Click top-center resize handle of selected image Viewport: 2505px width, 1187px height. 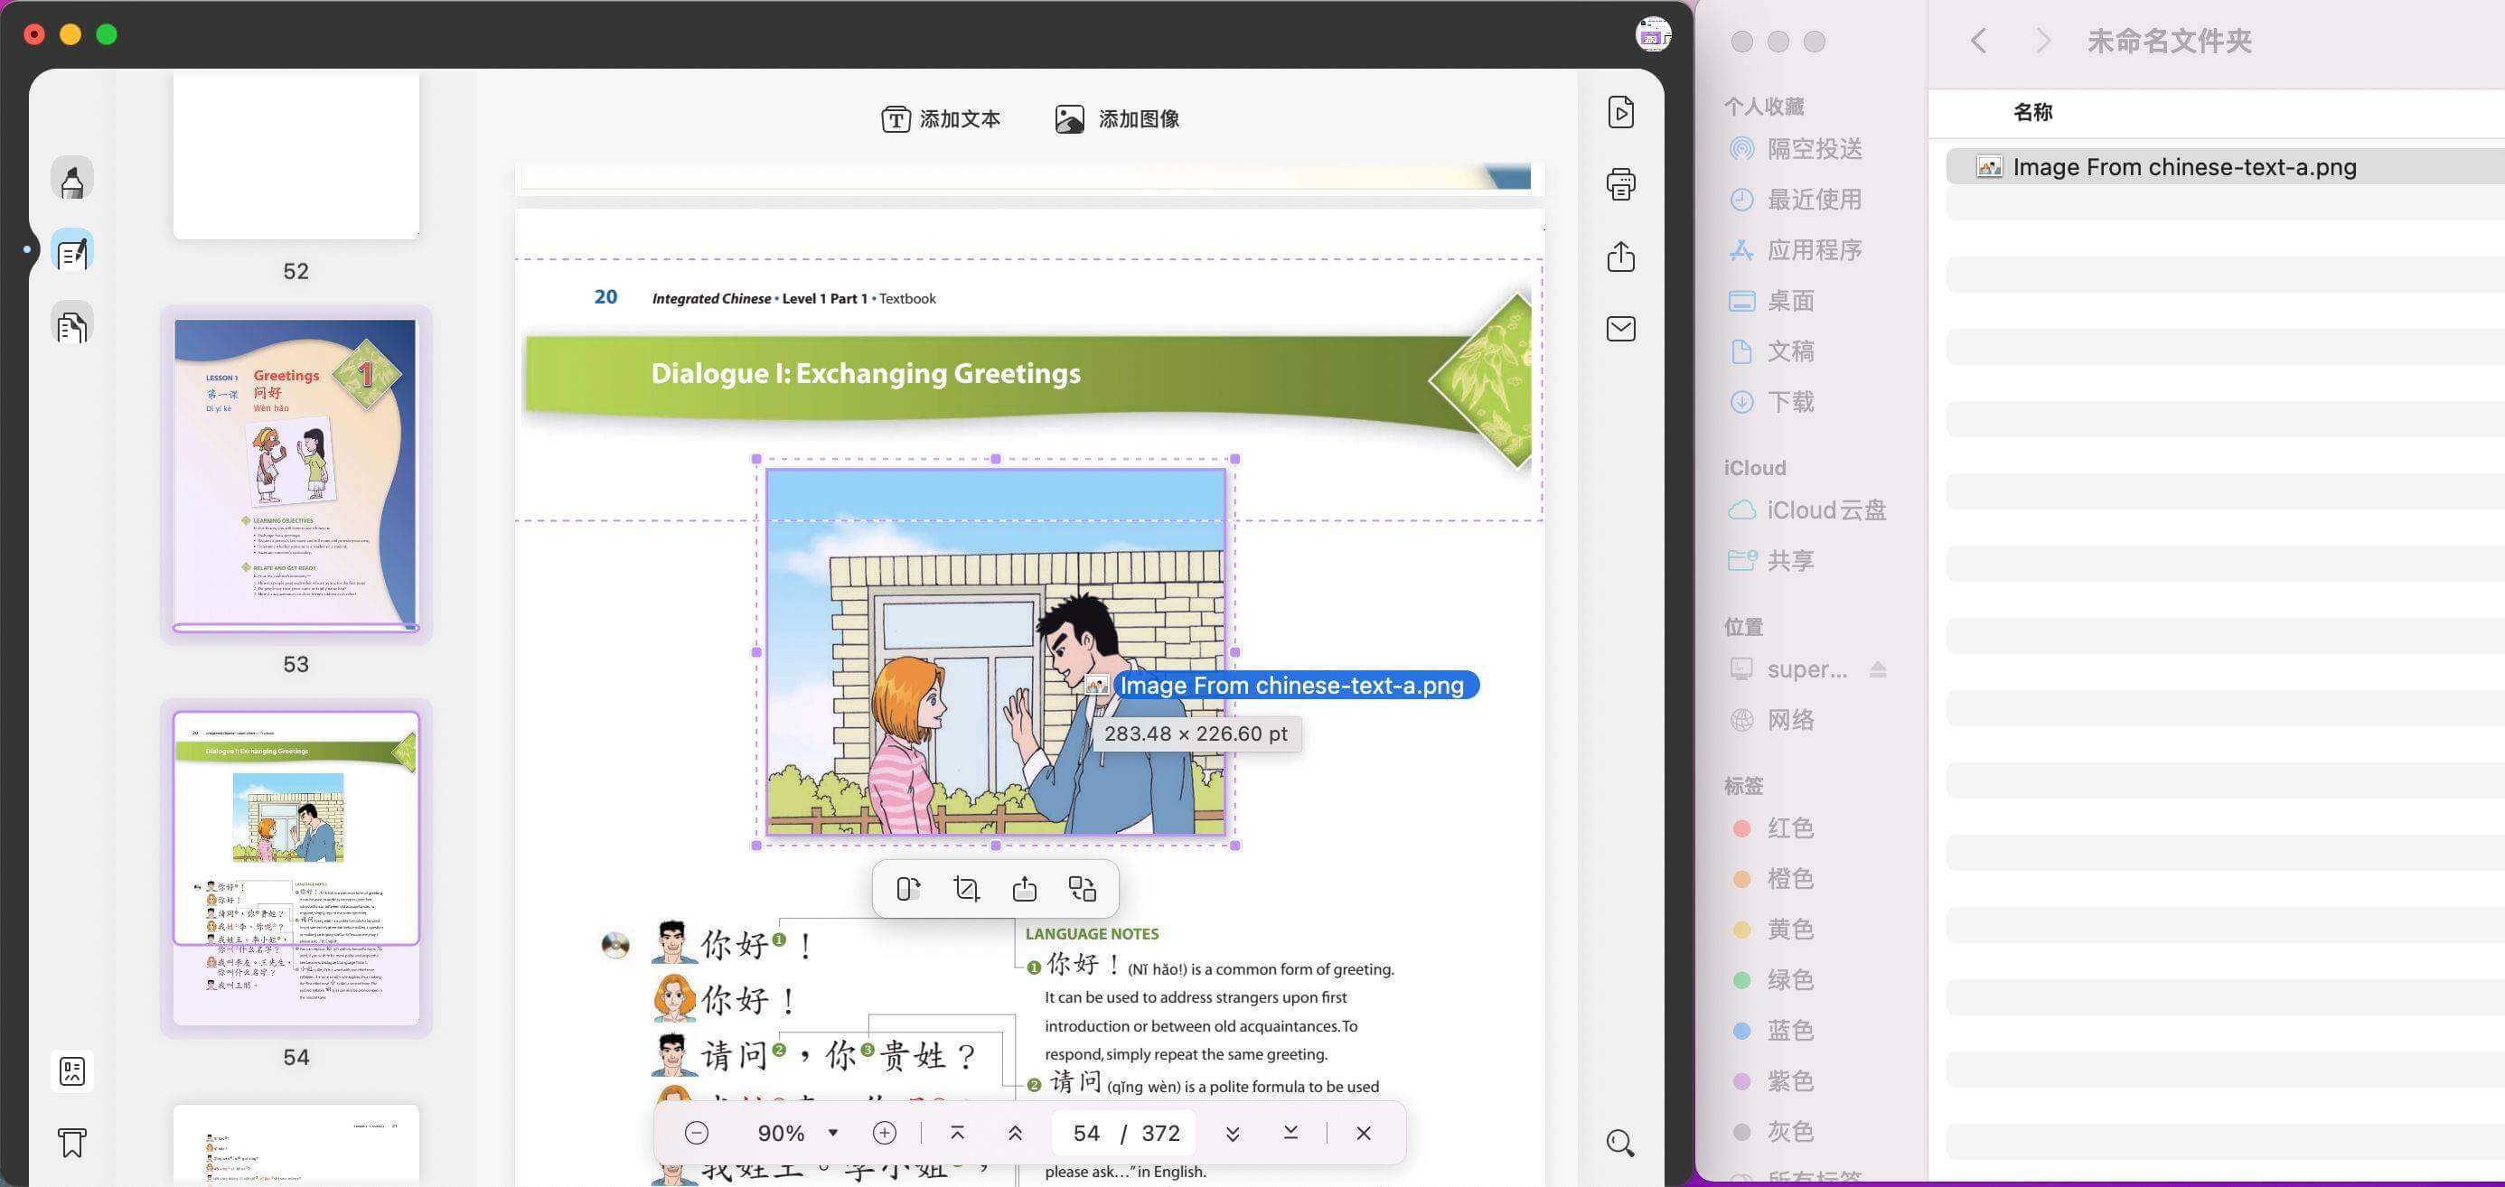tap(996, 459)
